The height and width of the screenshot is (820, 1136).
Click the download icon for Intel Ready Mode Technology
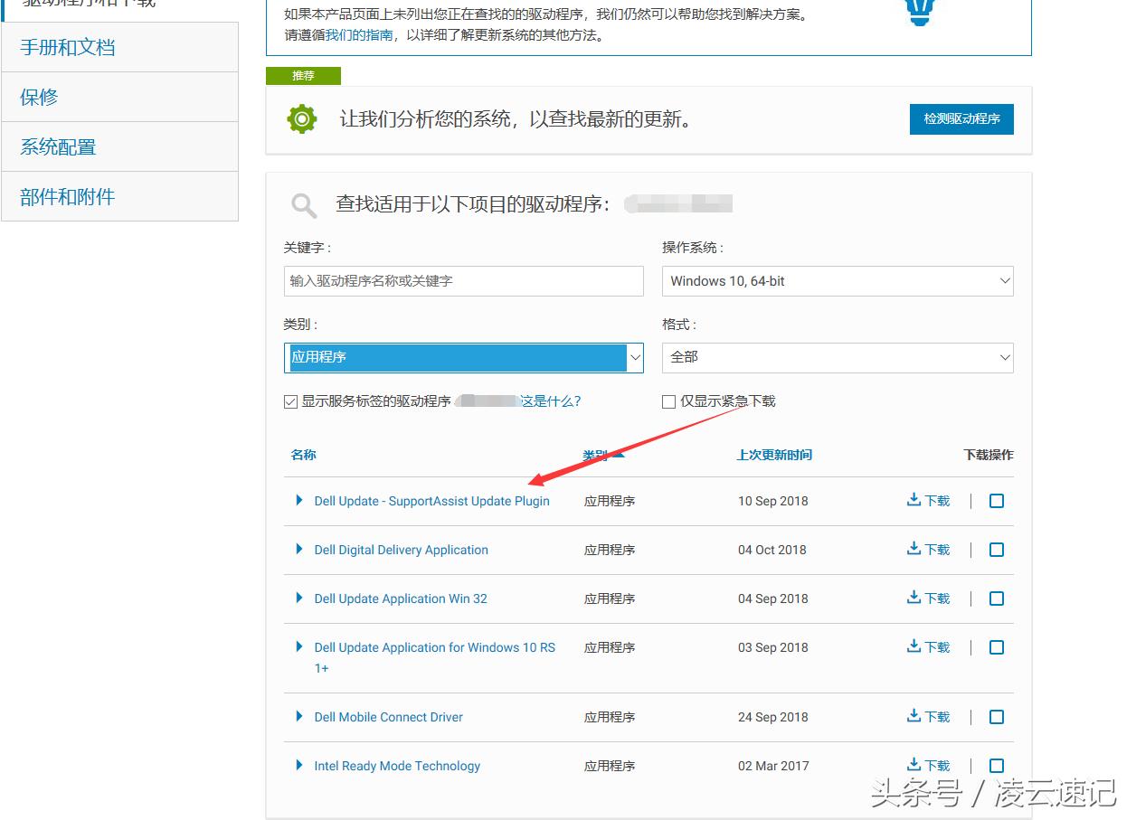coord(913,765)
